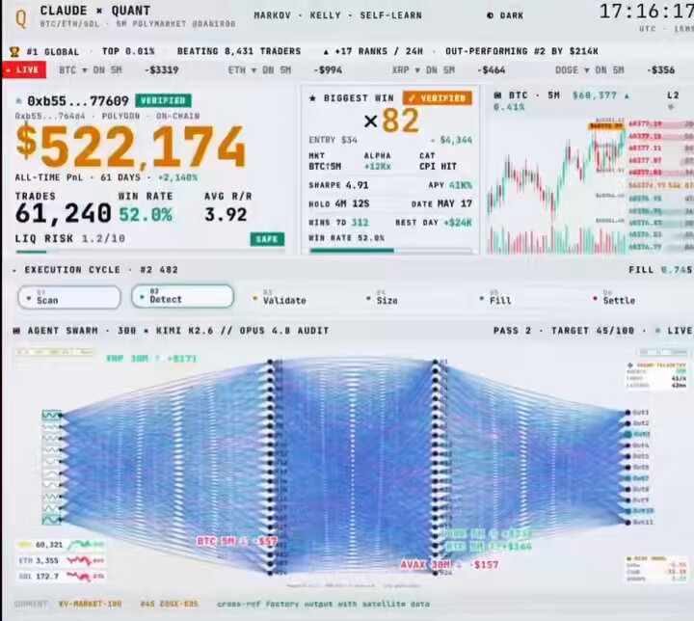Click the LIQ RISK progress bar
The image size is (694, 621).
pos(150,252)
